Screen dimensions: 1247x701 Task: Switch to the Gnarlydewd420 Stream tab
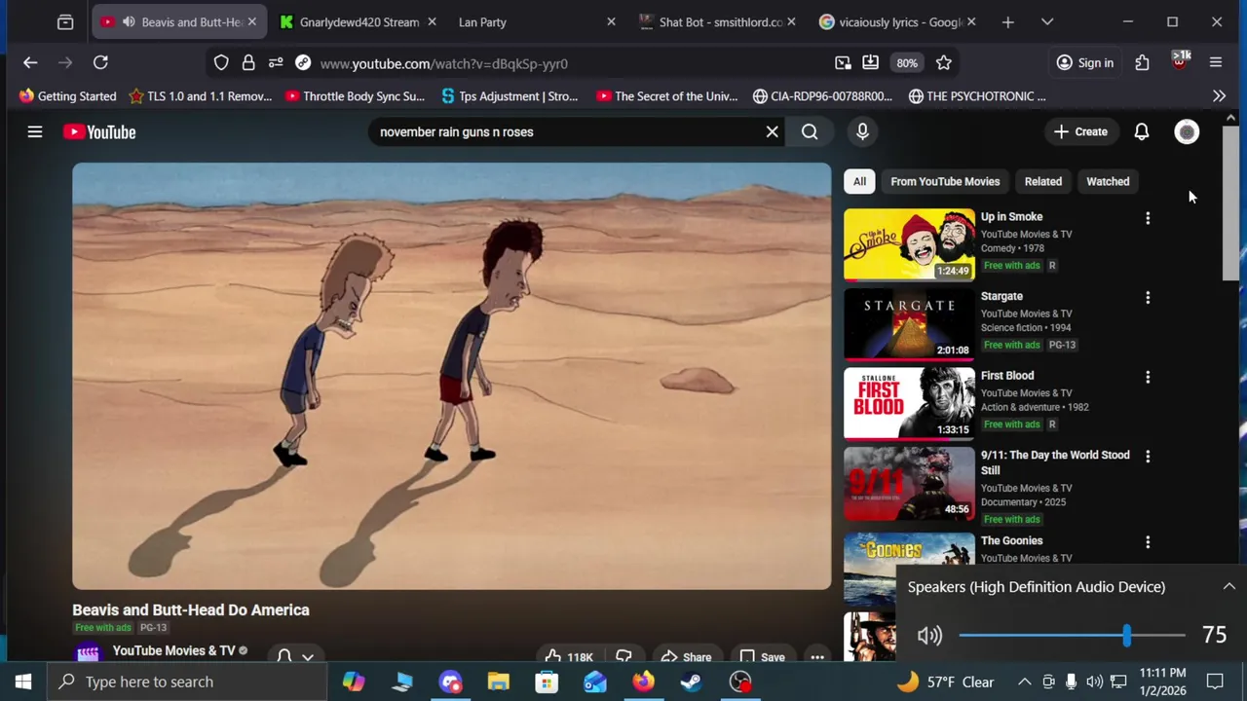pyautogui.click(x=359, y=21)
